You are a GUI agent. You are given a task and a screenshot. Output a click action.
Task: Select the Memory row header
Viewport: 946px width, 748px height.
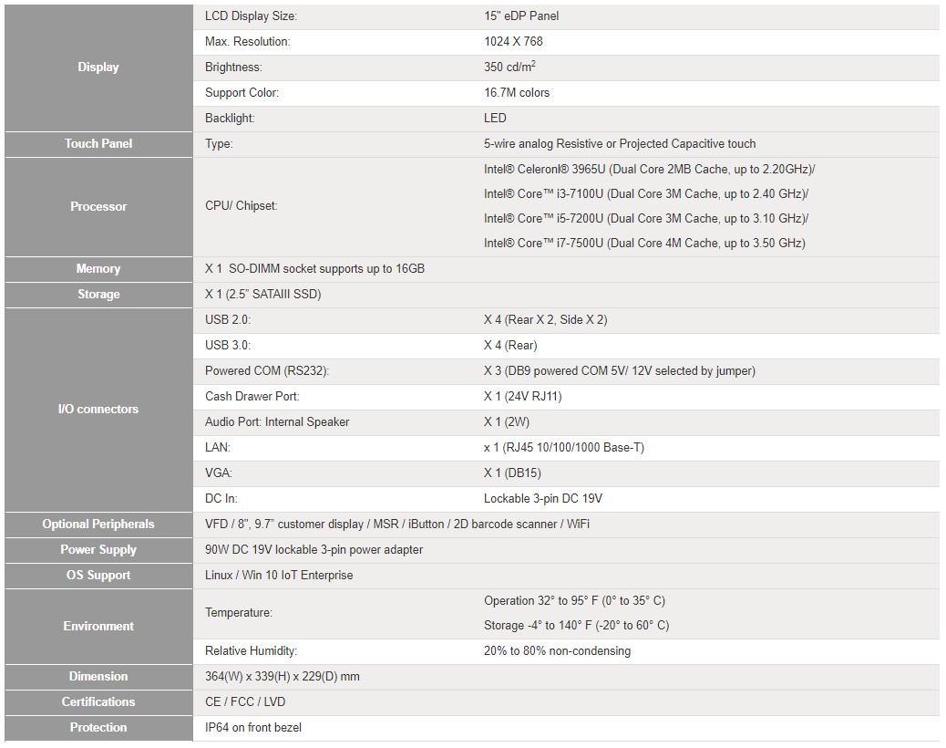(98, 269)
